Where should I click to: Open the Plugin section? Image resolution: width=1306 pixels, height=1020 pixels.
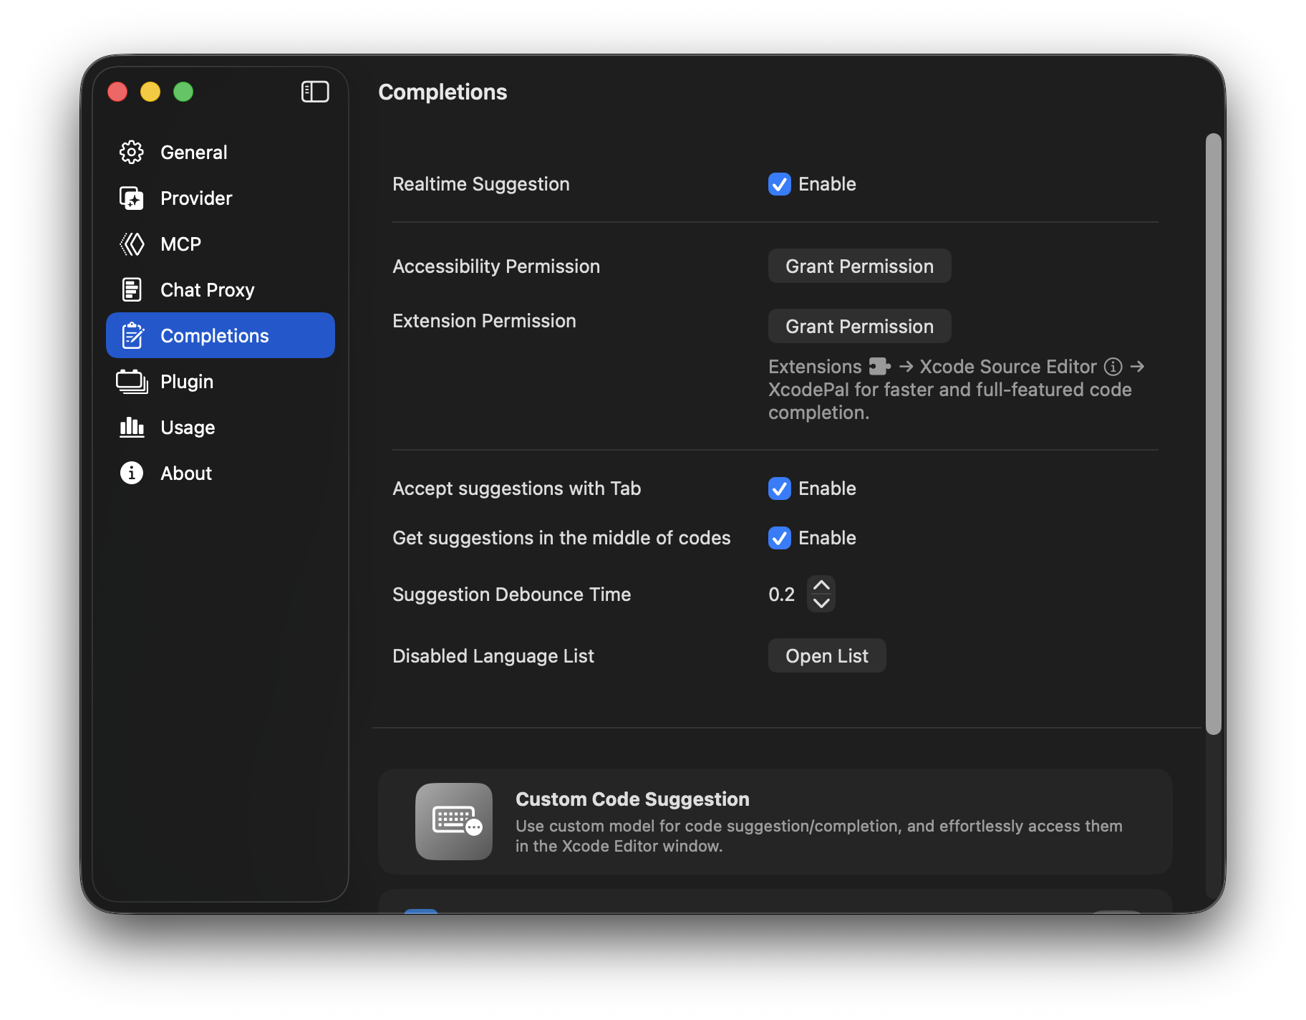[221, 381]
